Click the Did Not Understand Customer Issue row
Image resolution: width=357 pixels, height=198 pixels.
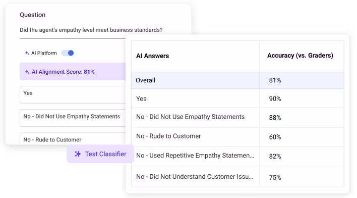point(237,177)
